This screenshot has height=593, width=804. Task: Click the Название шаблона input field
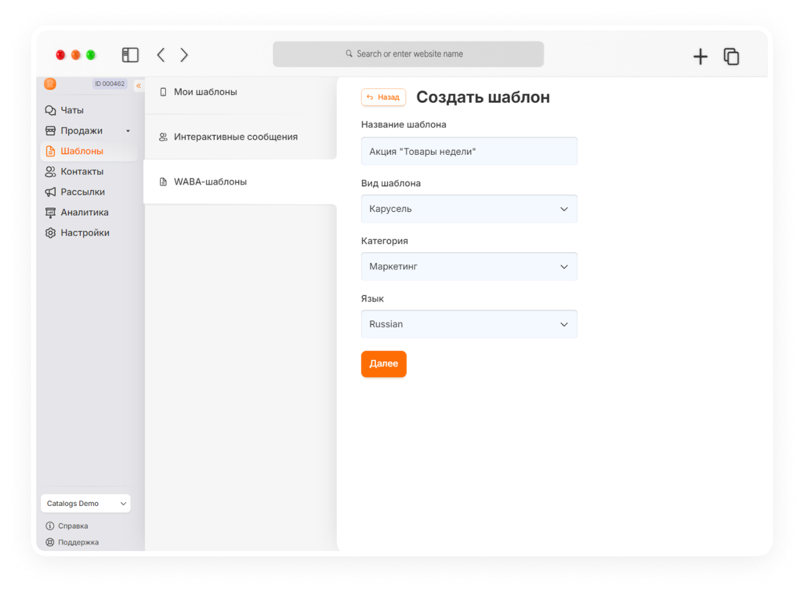click(x=469, y=151)
